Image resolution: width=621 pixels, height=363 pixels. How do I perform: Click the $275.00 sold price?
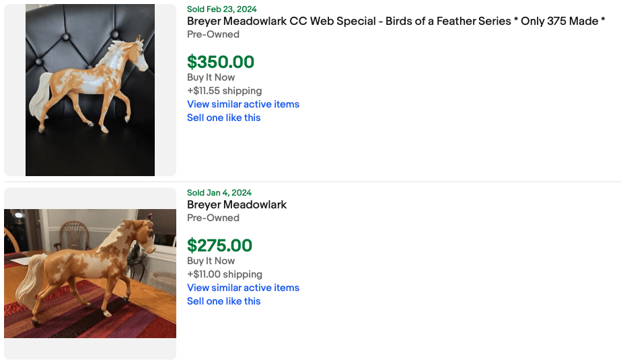click(219, 245)
